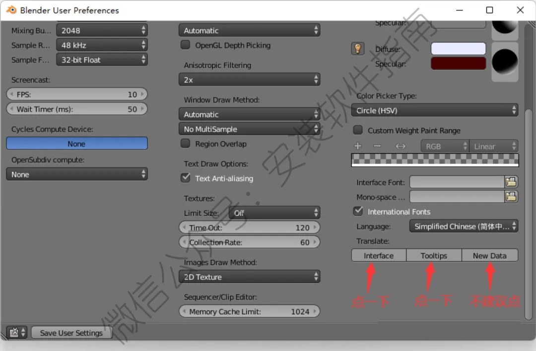Viewport: 536px width, 351px height.
Task: Flip the color ramp with arrows icon
Action: (401, 146)
